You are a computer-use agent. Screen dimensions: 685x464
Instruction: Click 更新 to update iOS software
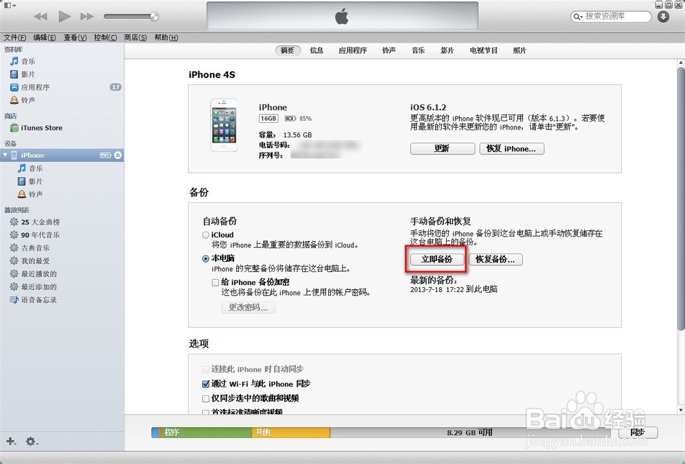(x=443, y=149)
